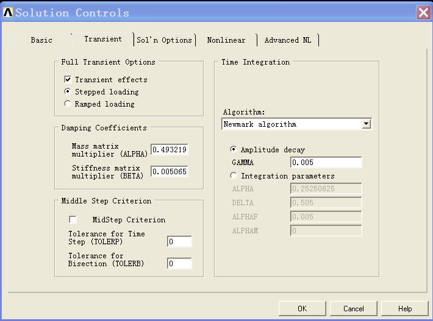Switch to the Basic tab
Image resolution: width=433 pixels, height=321 pixels.
41,40
